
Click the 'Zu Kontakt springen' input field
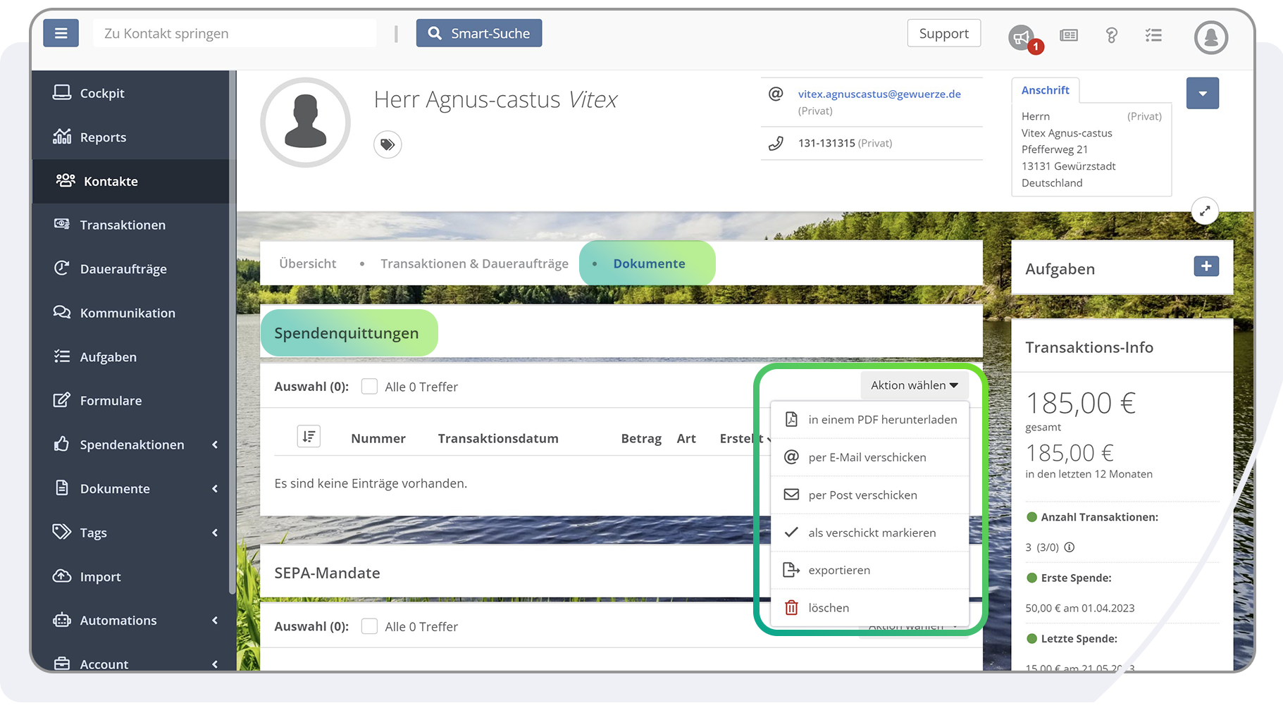235,33
